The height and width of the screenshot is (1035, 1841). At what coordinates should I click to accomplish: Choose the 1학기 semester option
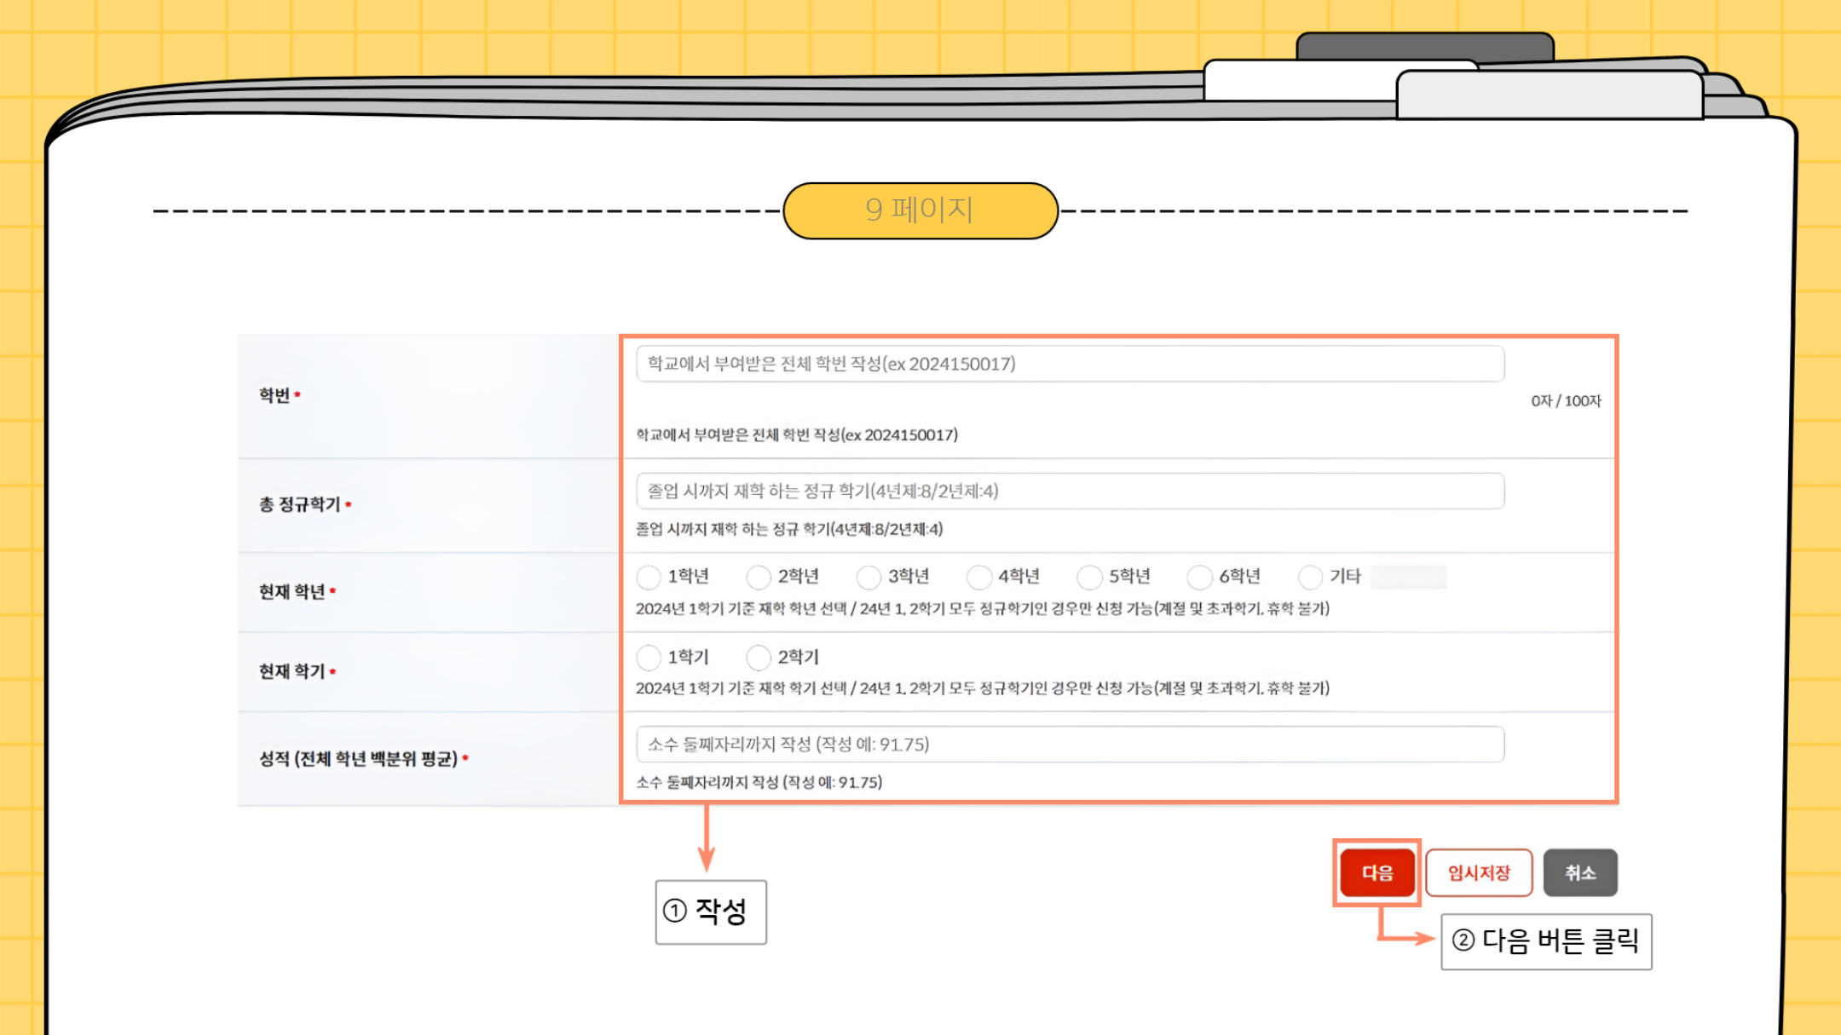[649, 658]
